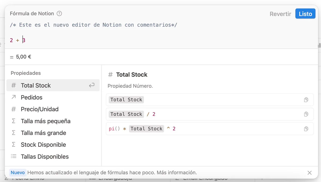This screenshot has width=321, height=182.
Task: Click the number hash icon beside Precio/Unidad
Action: click(14, 109)
